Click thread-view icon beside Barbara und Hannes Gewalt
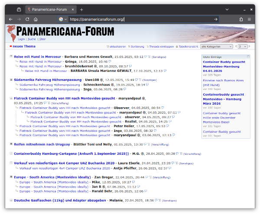 tap(149, 57)
